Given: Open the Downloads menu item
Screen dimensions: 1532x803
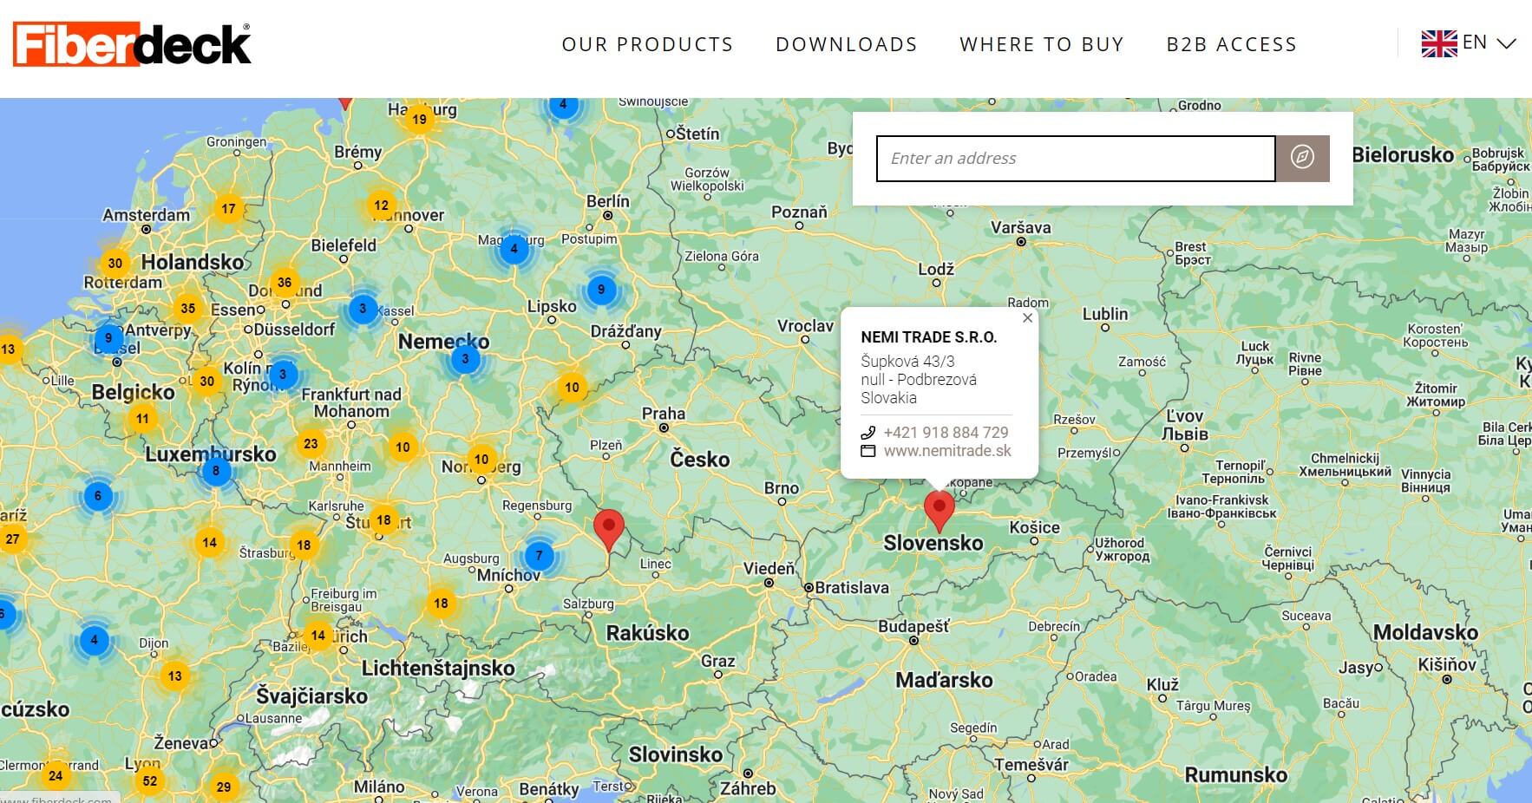Looking at the screenshot, I should tap(847, 44).
